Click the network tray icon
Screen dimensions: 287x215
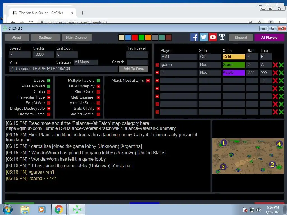click(252, 210)
